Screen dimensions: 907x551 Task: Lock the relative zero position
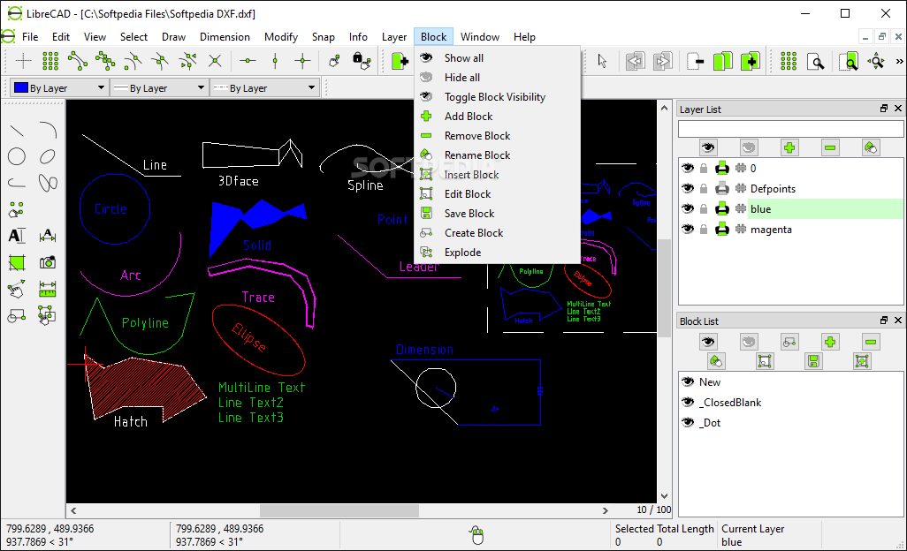[x=362, y=61]
